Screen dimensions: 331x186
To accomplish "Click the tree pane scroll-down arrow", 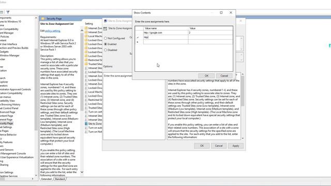I will click(36, 175).
